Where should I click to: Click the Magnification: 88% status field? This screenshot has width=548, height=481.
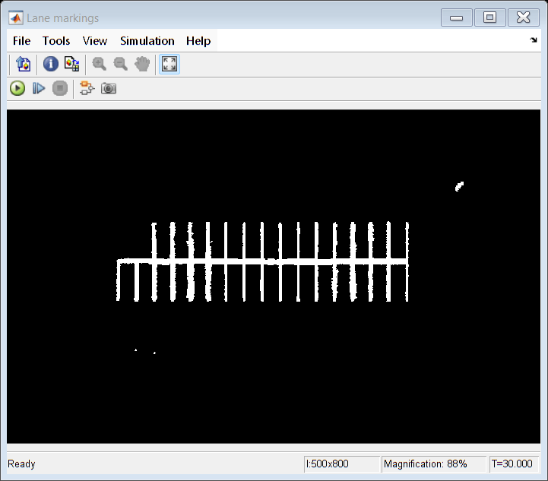[434, 464]
